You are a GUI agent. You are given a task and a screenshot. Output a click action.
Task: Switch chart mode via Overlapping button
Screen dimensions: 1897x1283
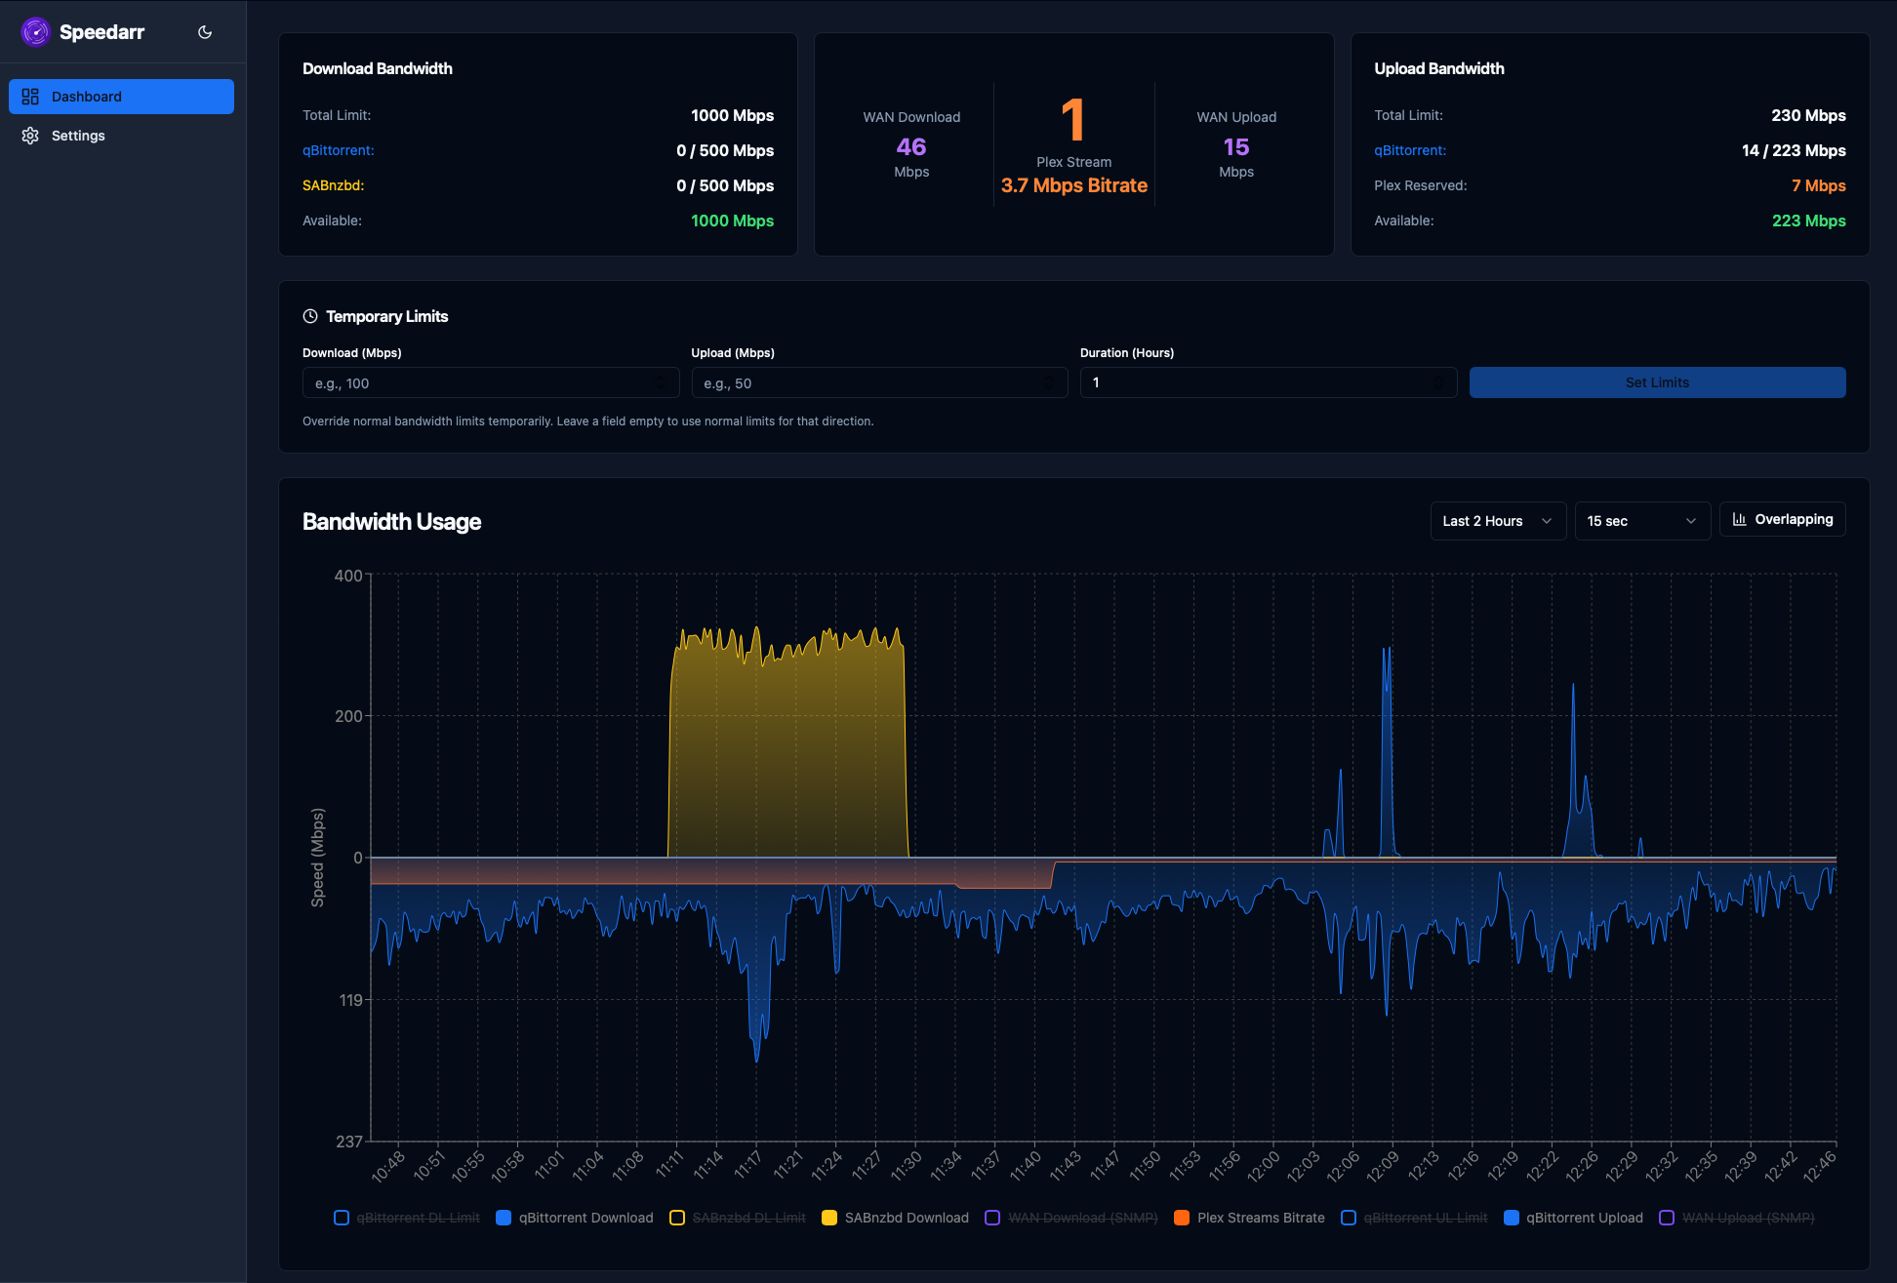pos(1782,519)
